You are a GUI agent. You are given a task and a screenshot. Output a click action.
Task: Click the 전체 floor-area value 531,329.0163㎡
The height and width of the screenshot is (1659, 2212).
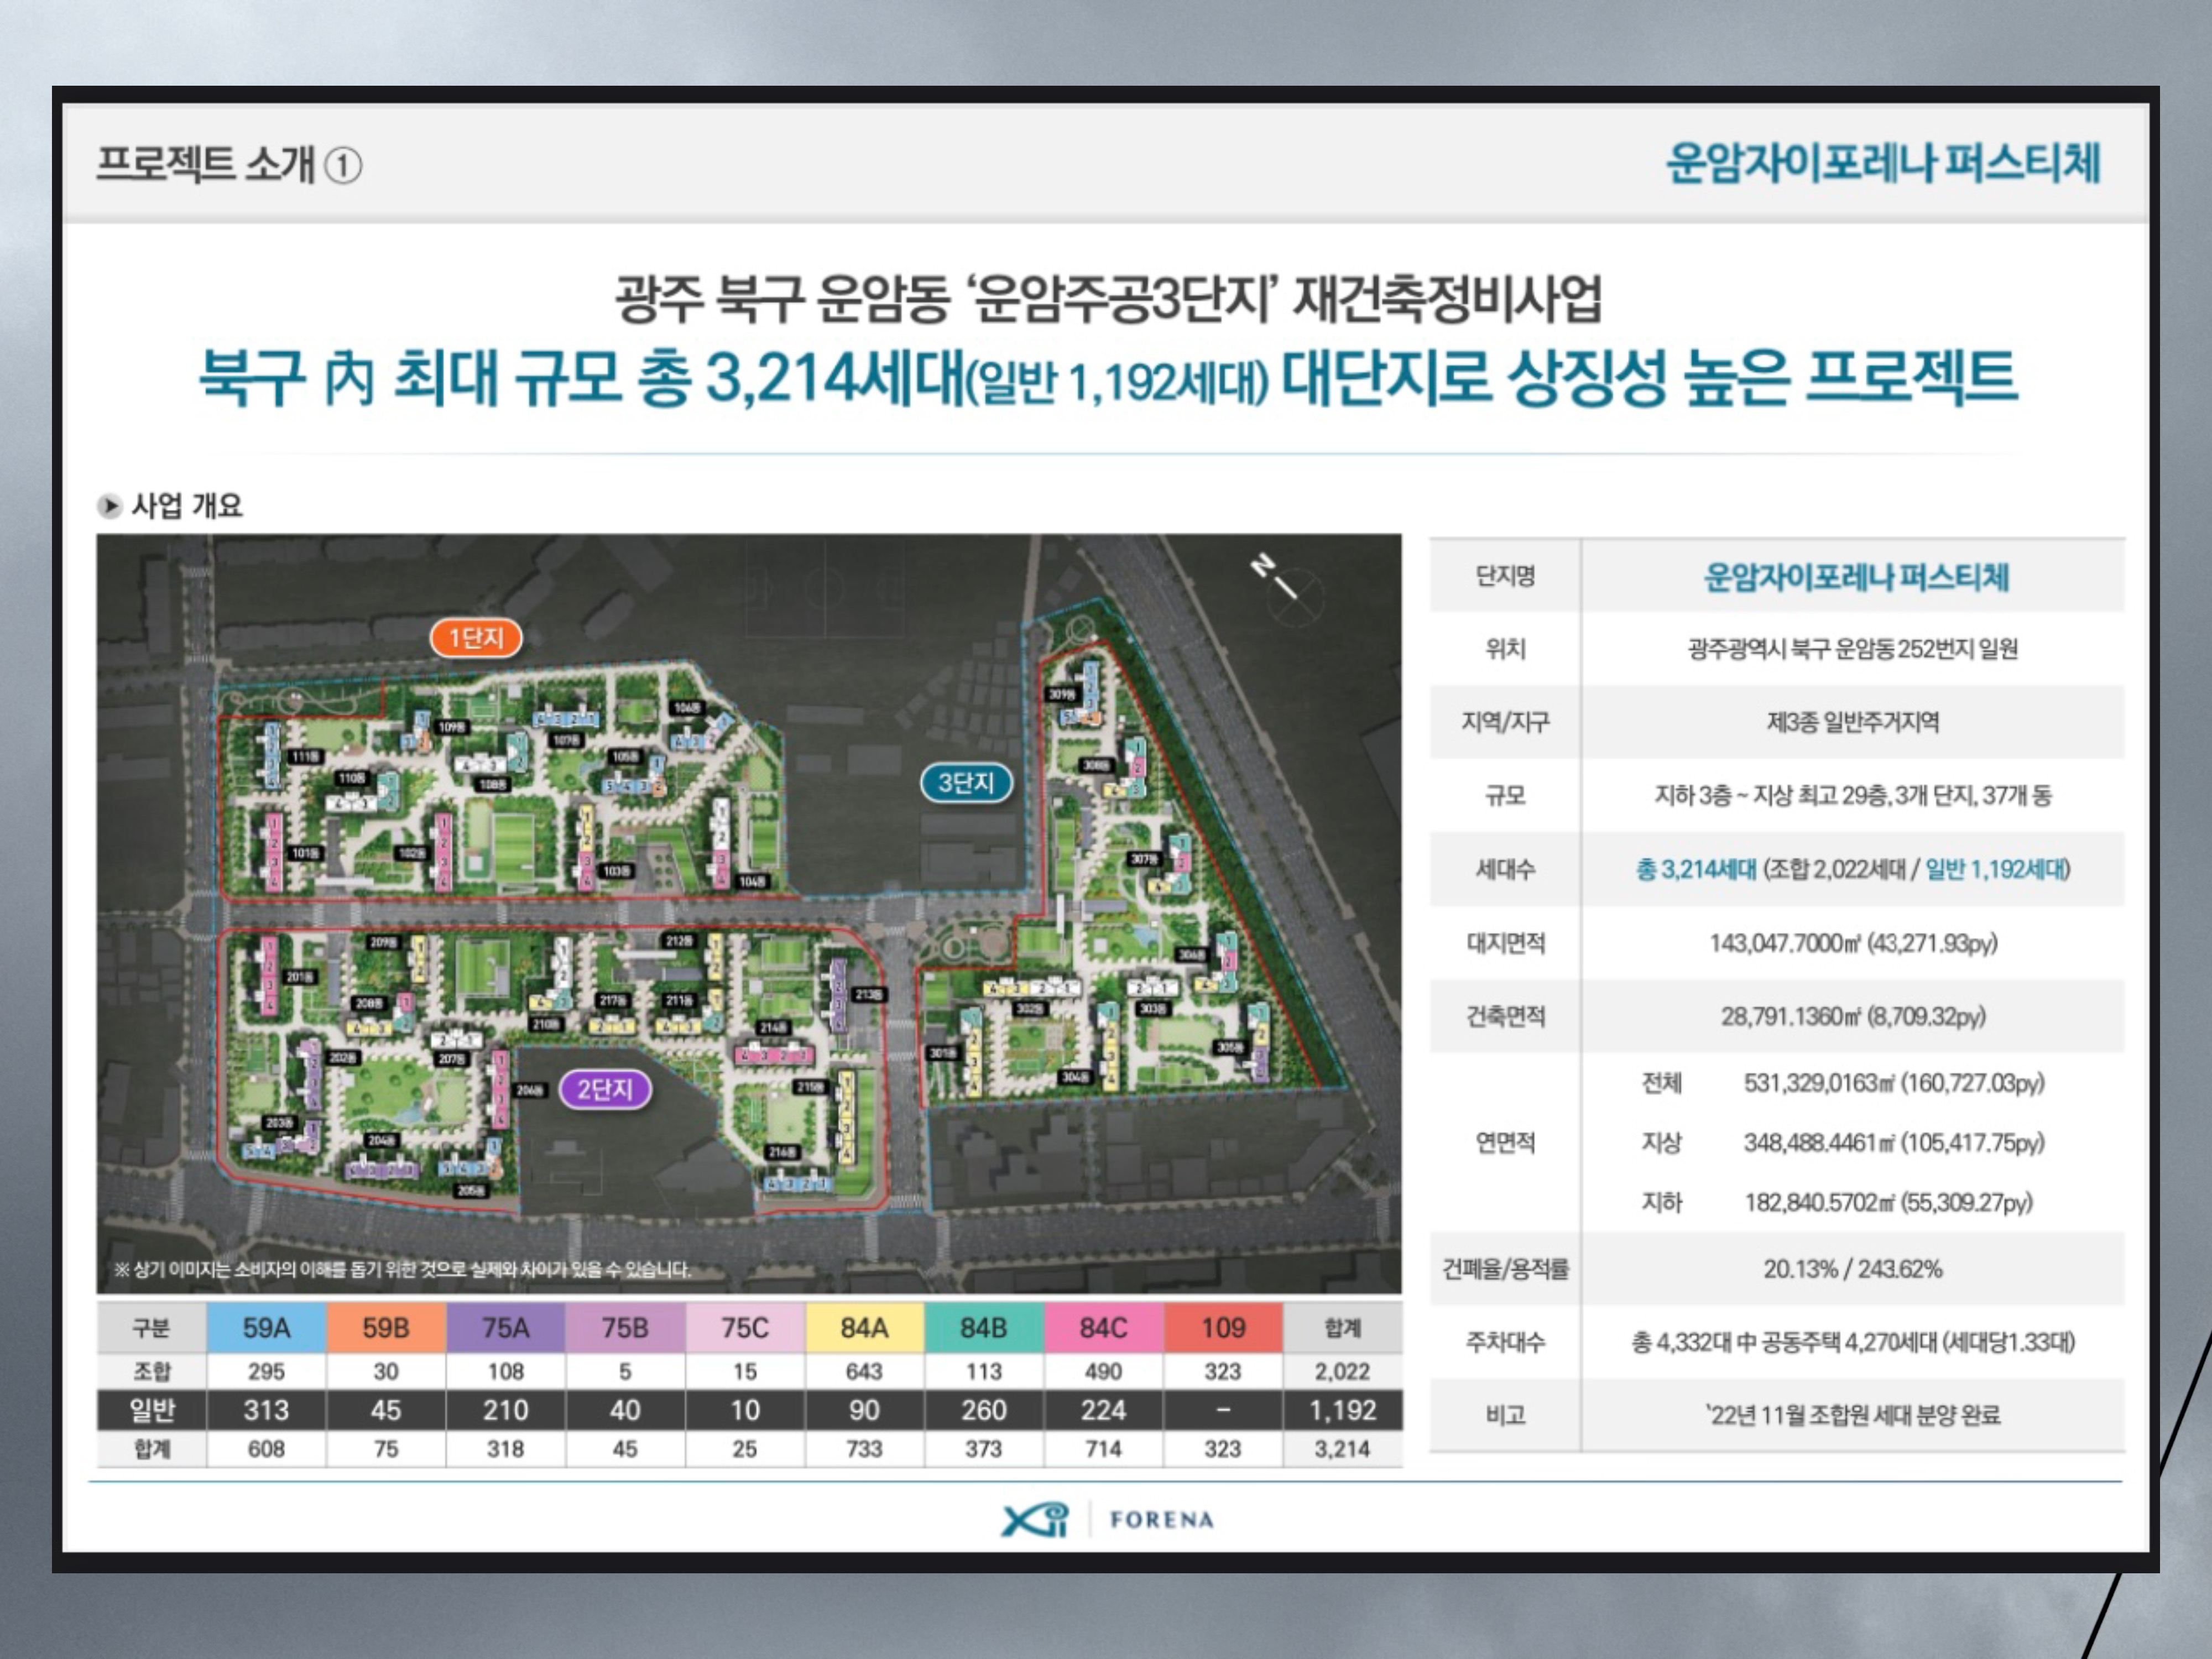(1894, 1083)
